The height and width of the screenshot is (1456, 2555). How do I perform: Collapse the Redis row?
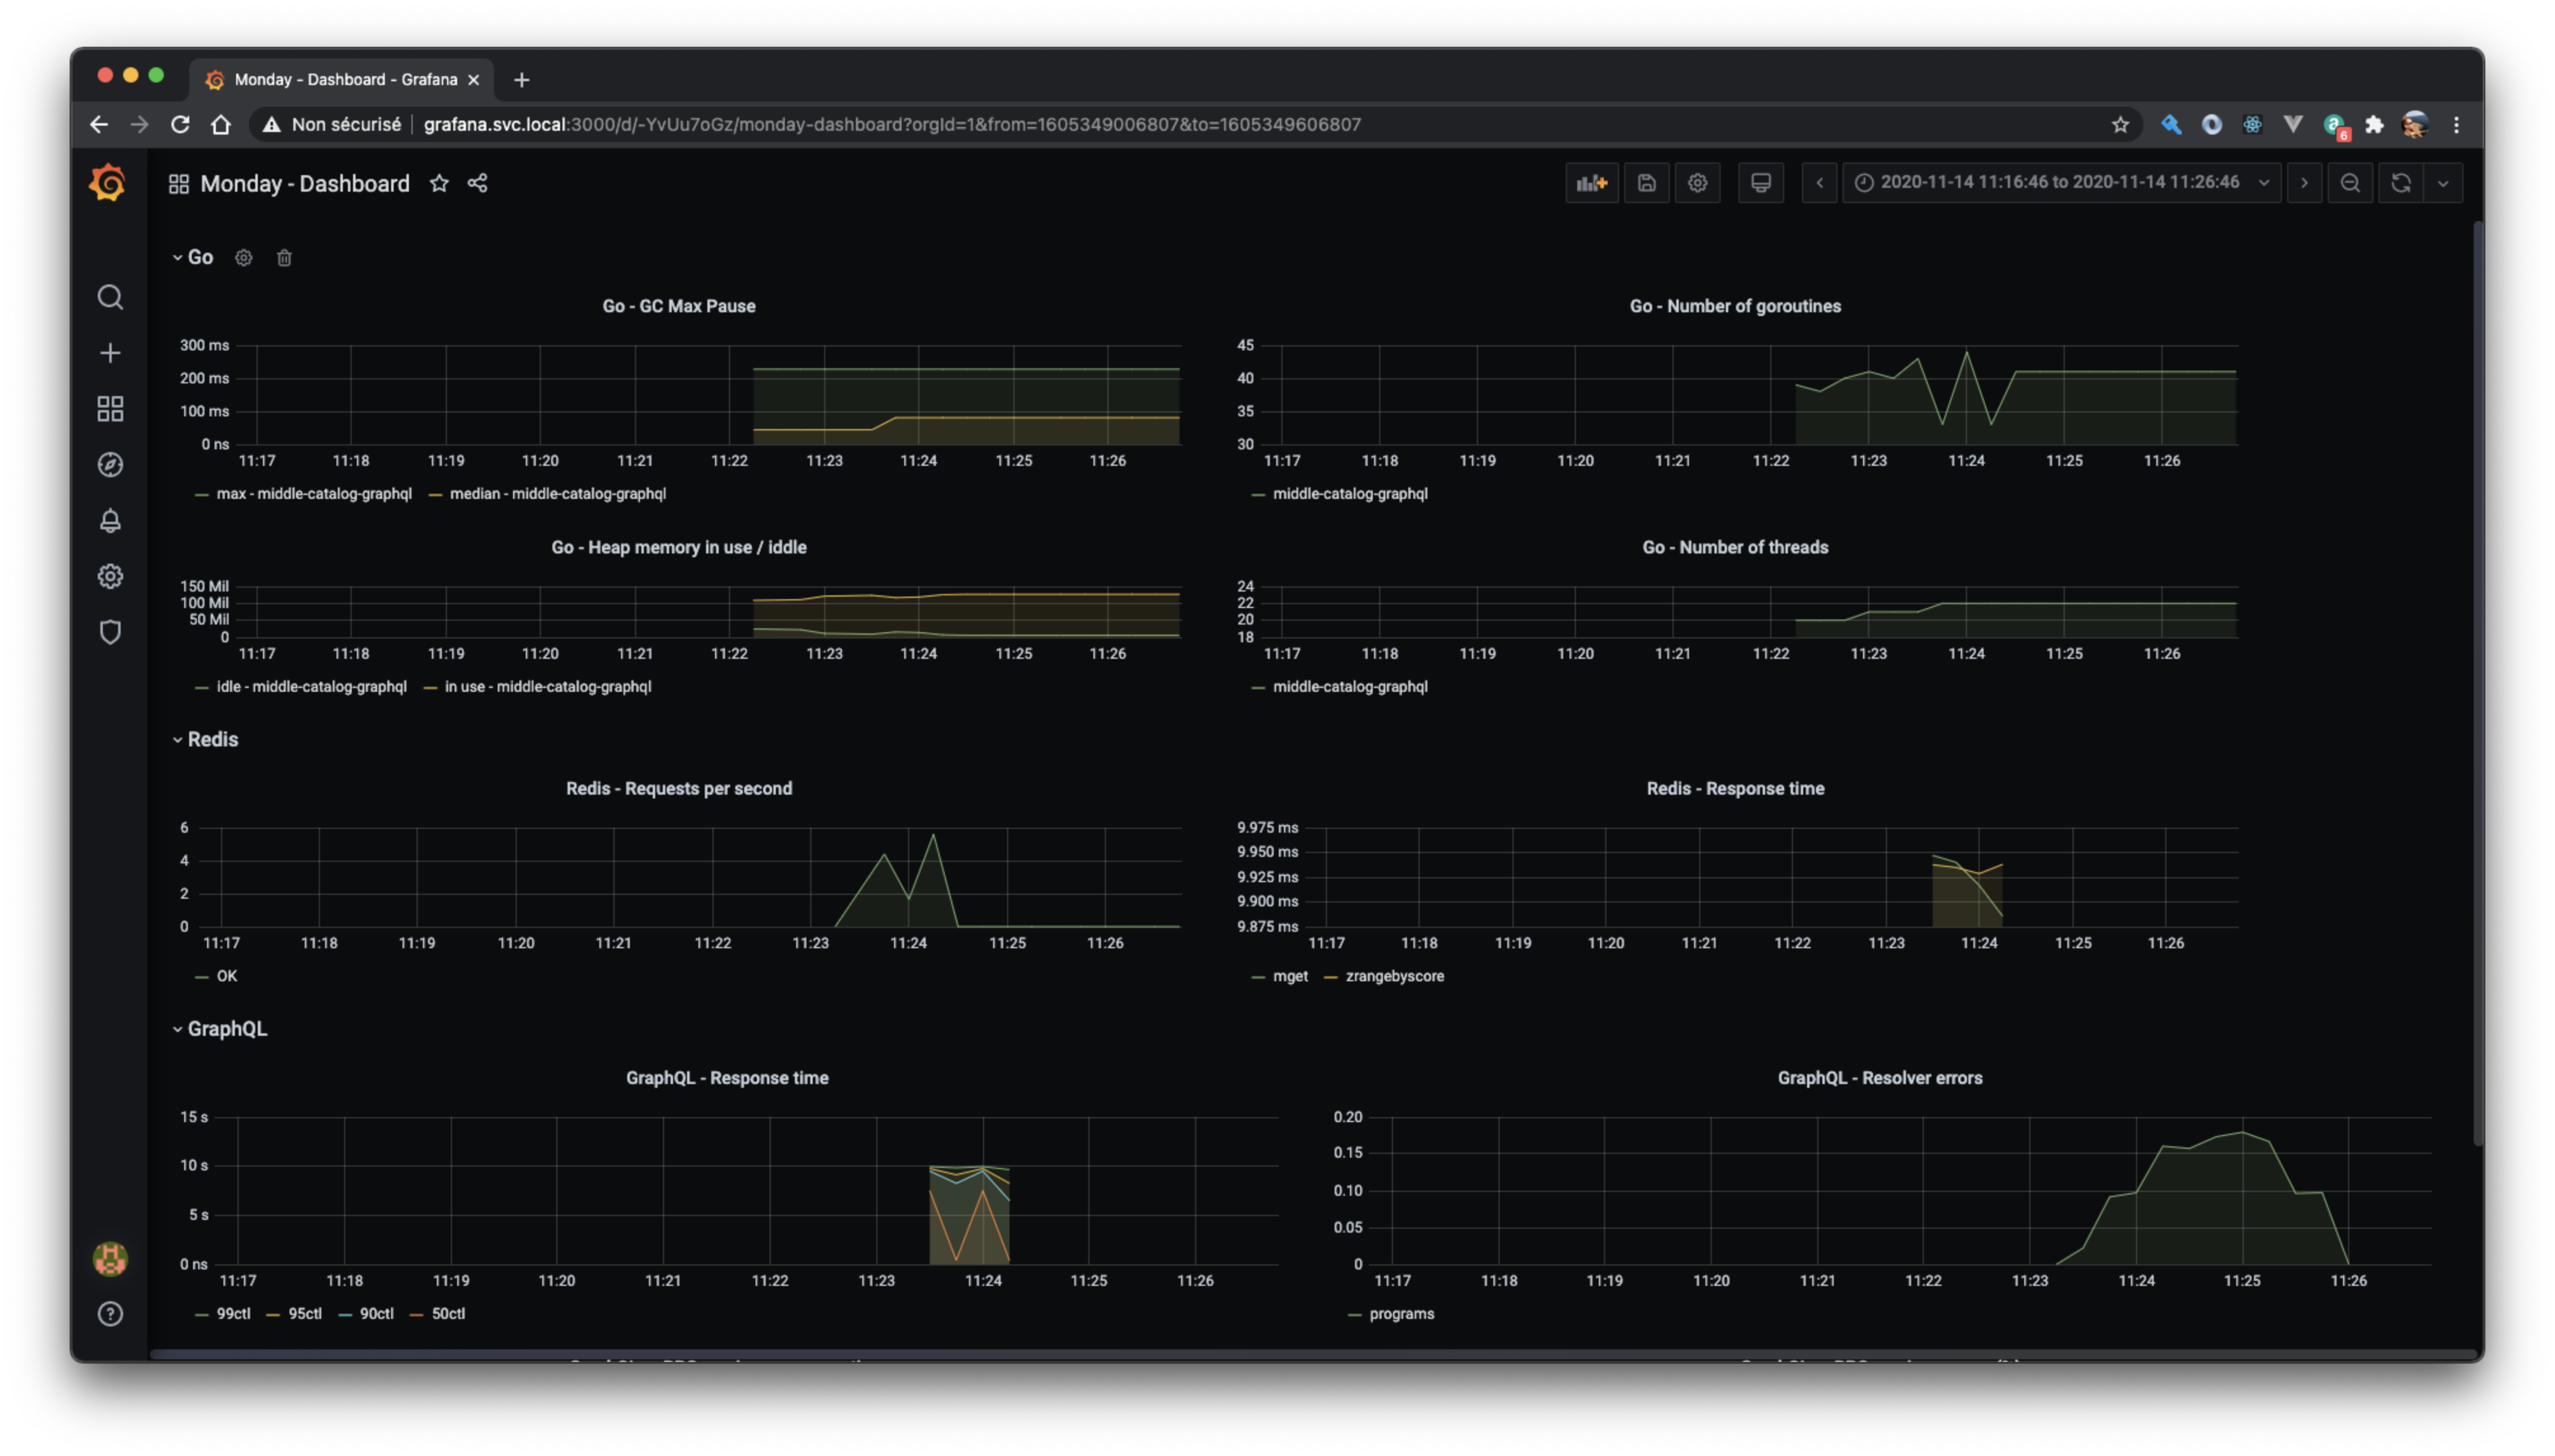pos(205,740)
